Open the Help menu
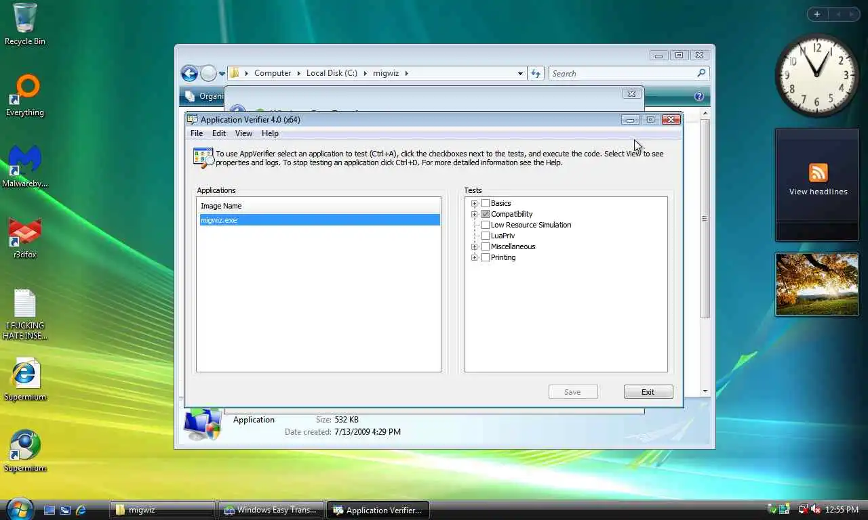The height and width of the screenshot is (520, 868). coord(270,133)
